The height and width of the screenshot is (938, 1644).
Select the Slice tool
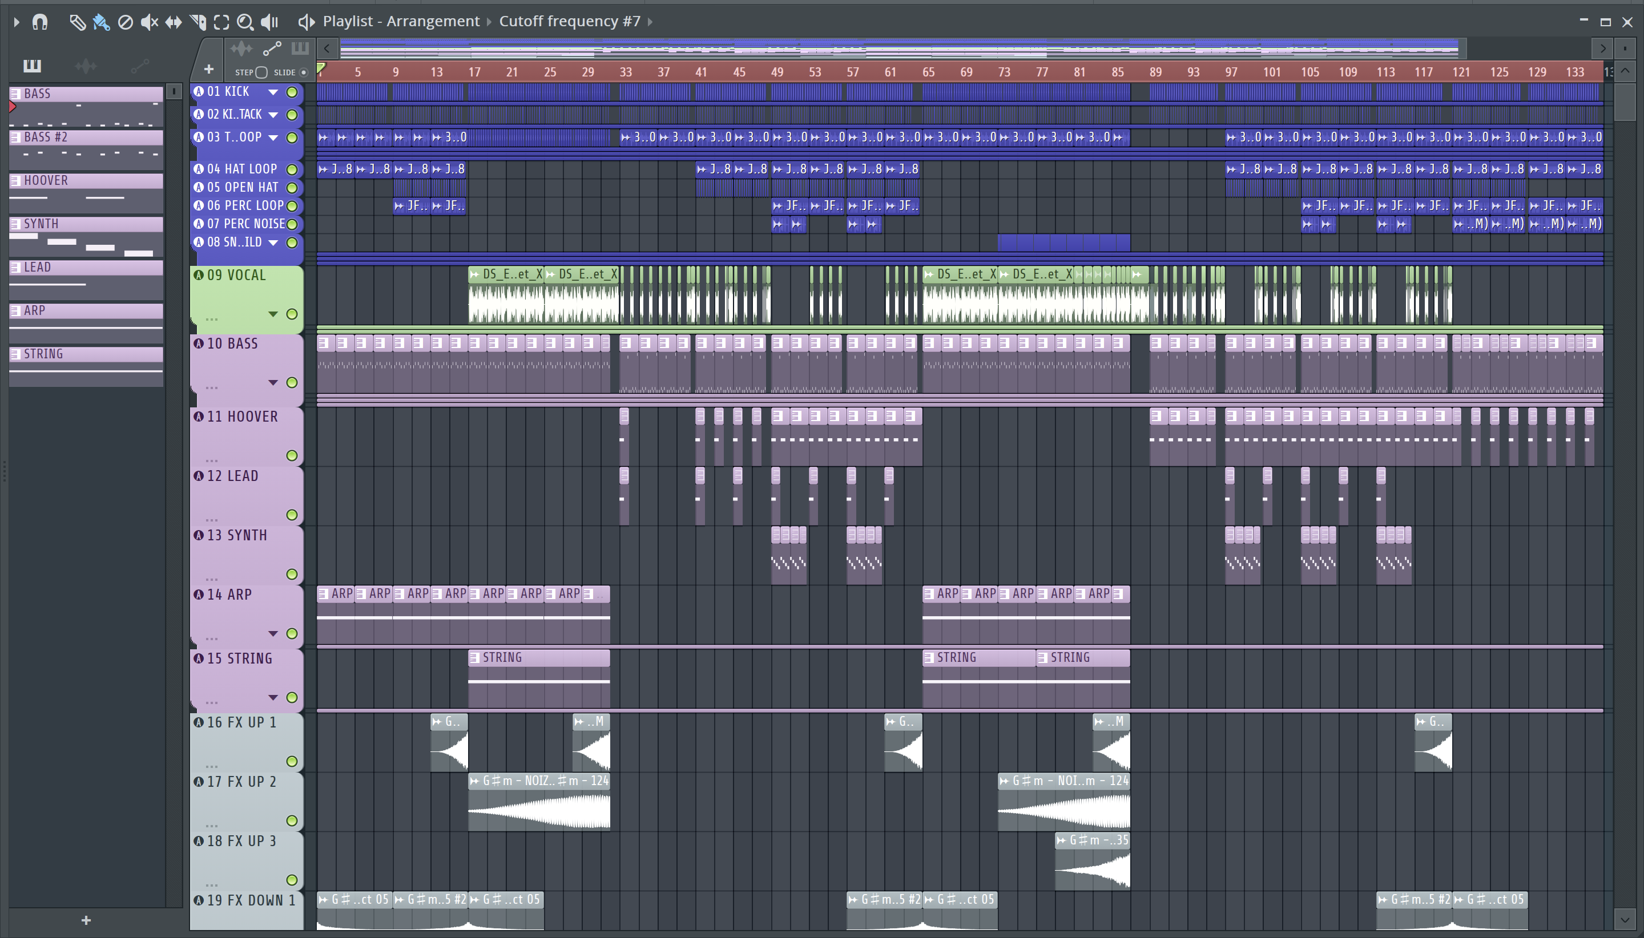[x=198, y=23]
